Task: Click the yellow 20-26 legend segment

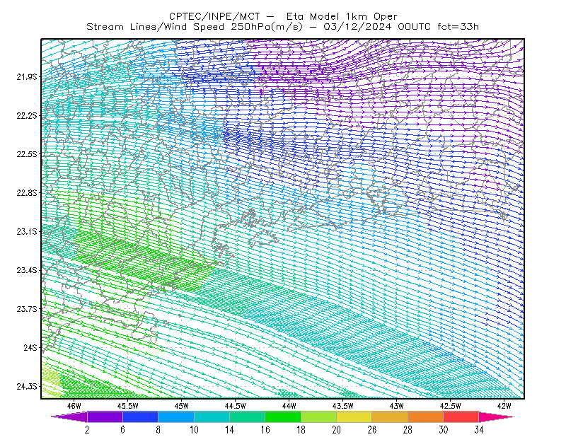Action: (x=354, y=416)
